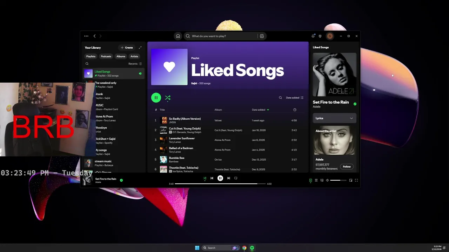Sort by the duration clock column
Viewport: 449px width, 252px height.
tap(295, 110)
